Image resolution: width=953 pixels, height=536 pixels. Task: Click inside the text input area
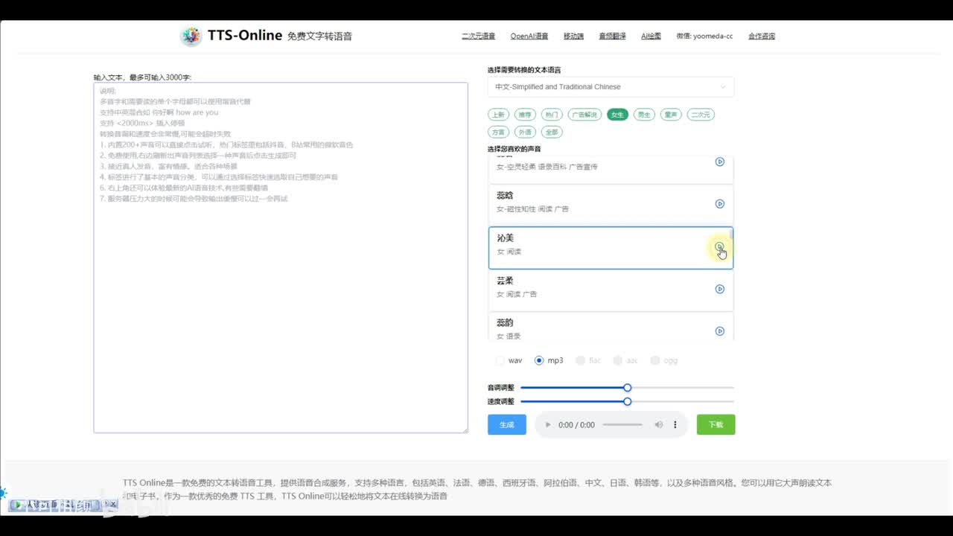pos(280,298)
